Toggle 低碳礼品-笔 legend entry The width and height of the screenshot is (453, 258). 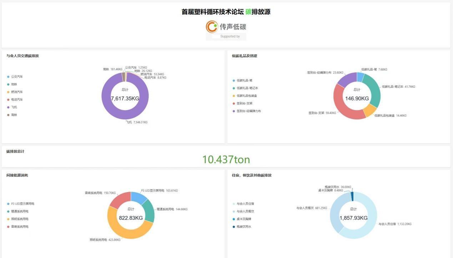242,81
